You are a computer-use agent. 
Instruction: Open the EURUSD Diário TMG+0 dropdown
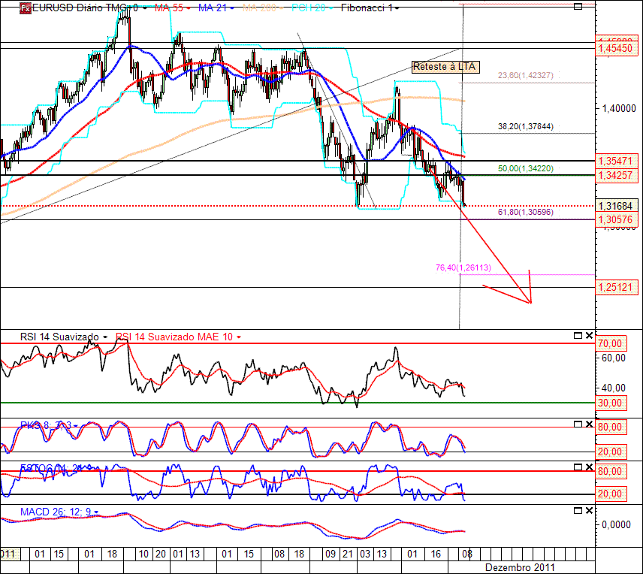coord(145,8)
